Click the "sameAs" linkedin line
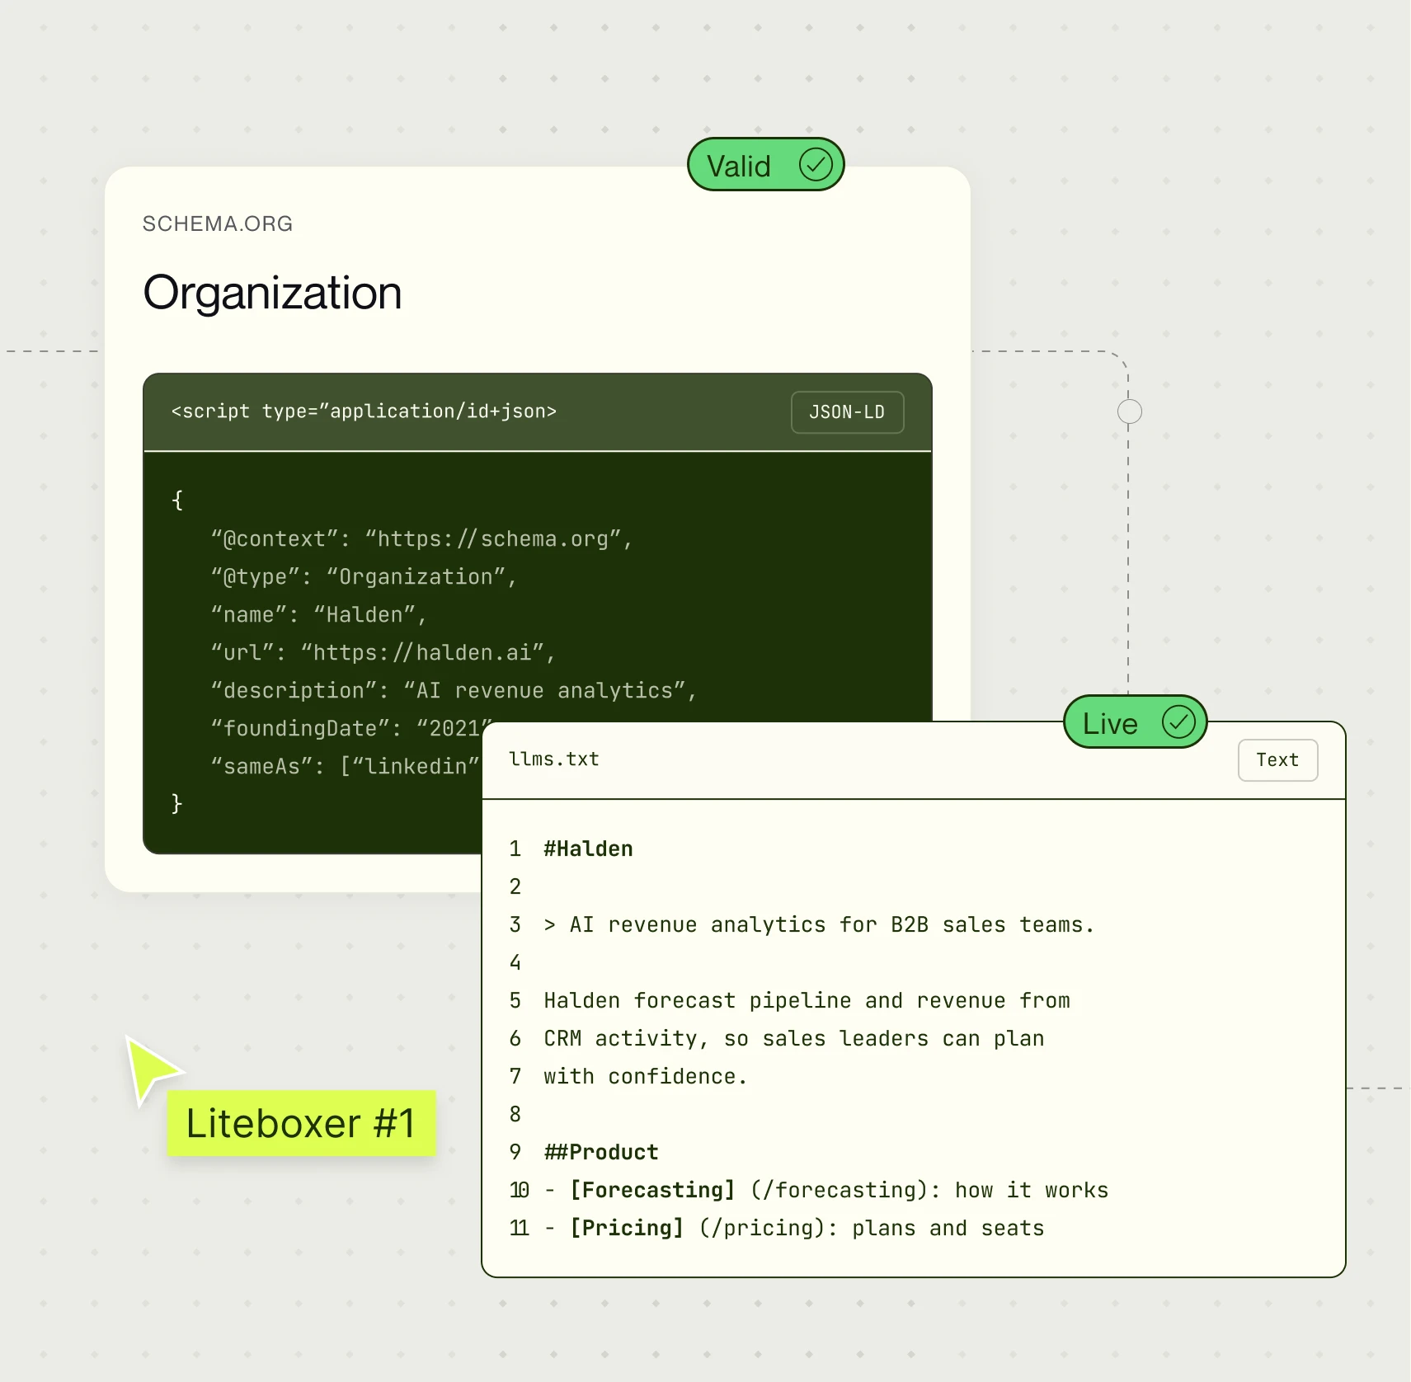1411x1382 pixels. (x=346, y=767)
